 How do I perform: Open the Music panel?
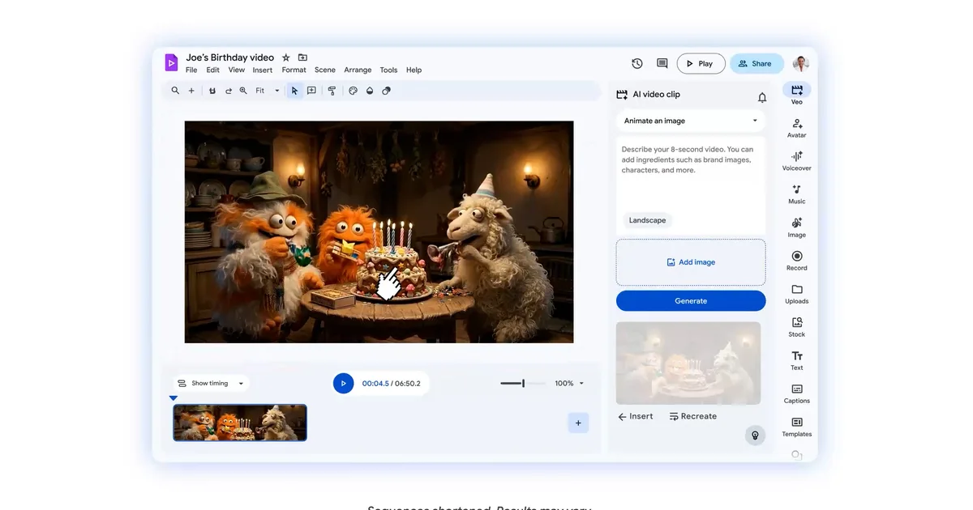tap(796, 192)
